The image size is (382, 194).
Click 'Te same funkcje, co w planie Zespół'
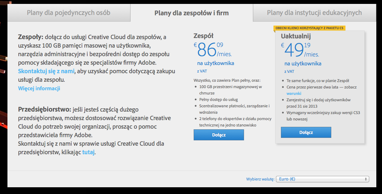click(318, 81)
